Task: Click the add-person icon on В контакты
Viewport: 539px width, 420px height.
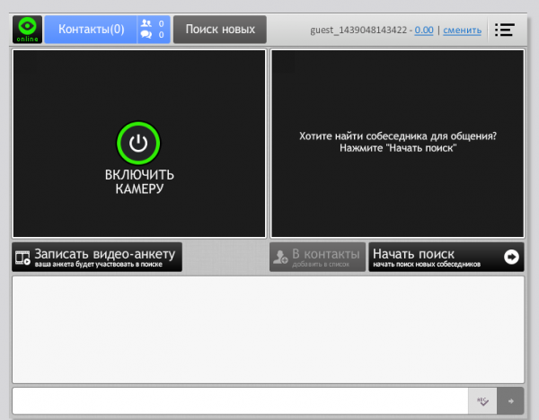Action: tap(281, 257)
